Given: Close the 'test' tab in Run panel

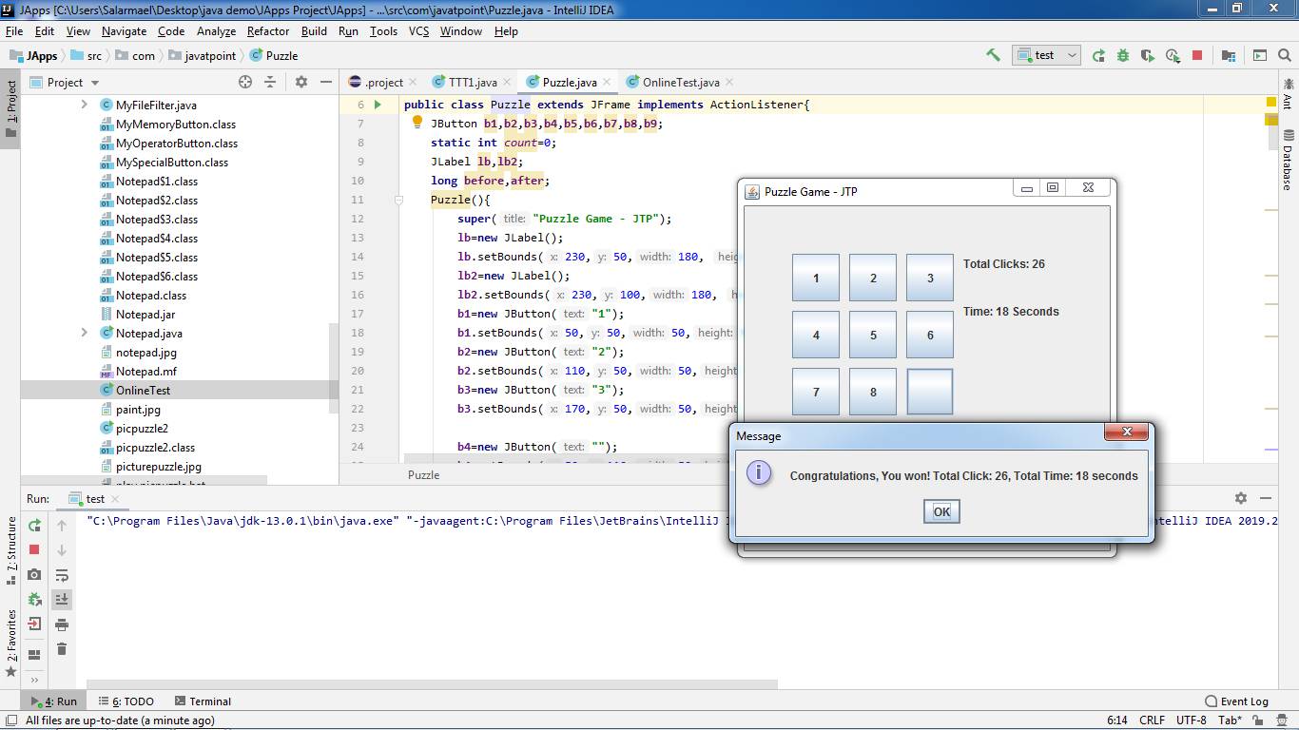Looking at the screenshot, I should tap(116, 498).
